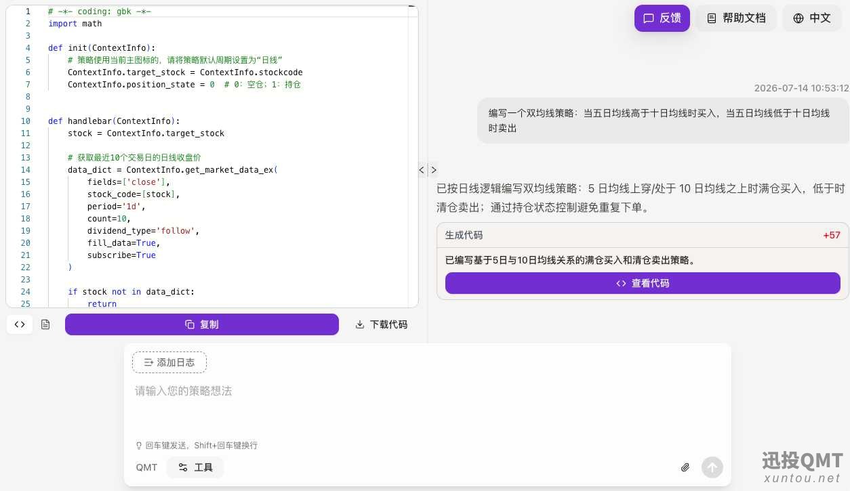Click the 2026-07-14 10:53:12 timestamp

801,88
